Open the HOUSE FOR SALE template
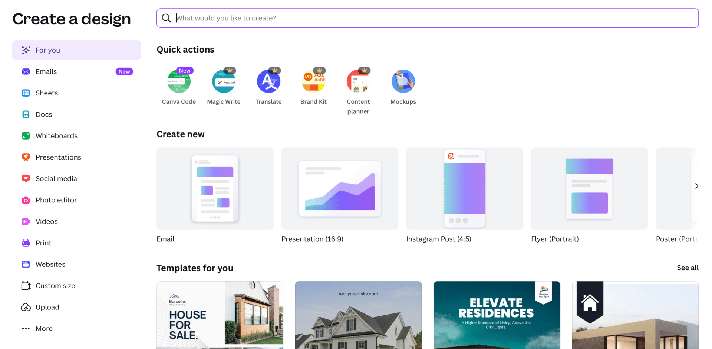The width and height of the screenshot is (712, 349). 220,315
